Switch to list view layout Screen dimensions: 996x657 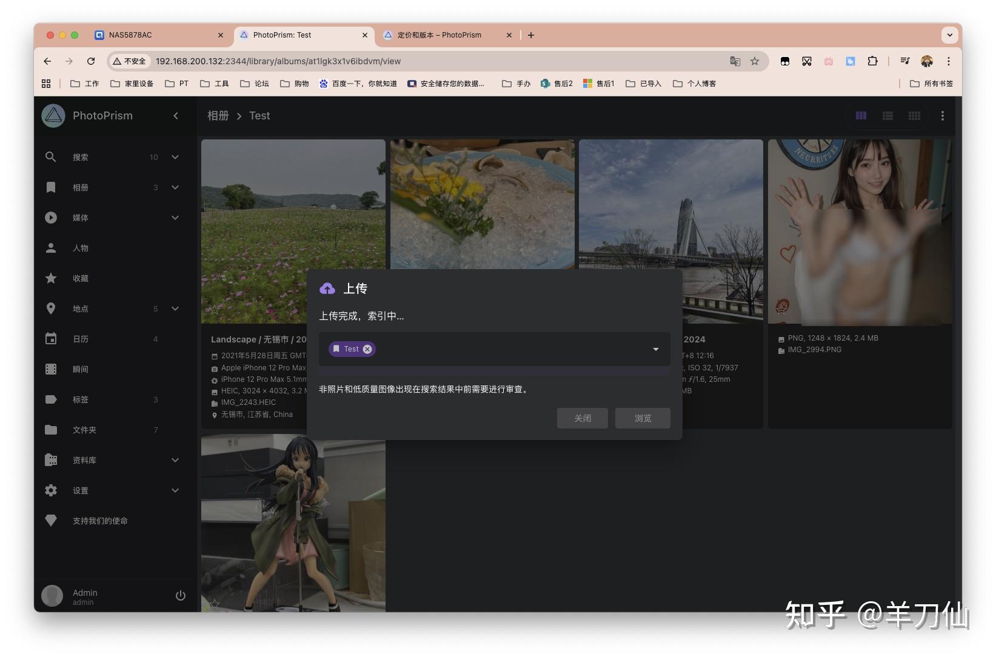tap(887, 115)
